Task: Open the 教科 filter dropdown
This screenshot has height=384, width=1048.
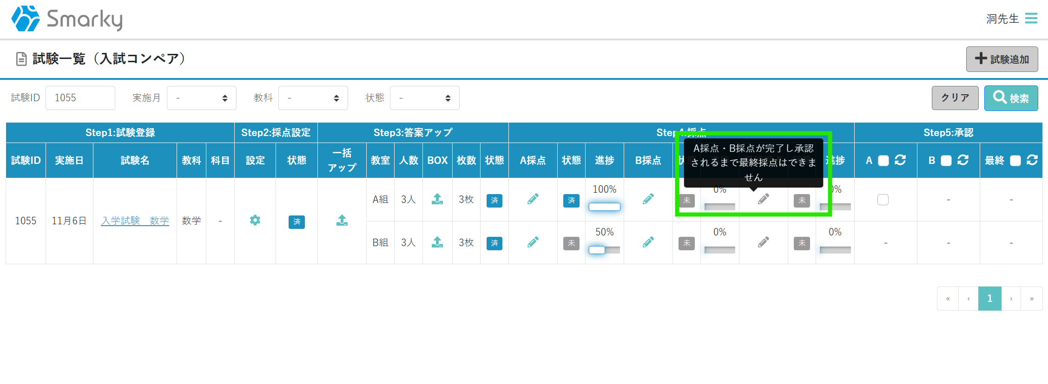Action: pyautogui.click(x=313, y=98)
